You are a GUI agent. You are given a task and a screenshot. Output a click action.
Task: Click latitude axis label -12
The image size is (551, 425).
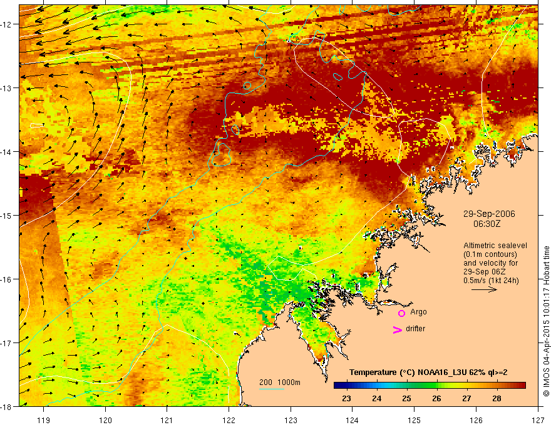coord(7,24)
